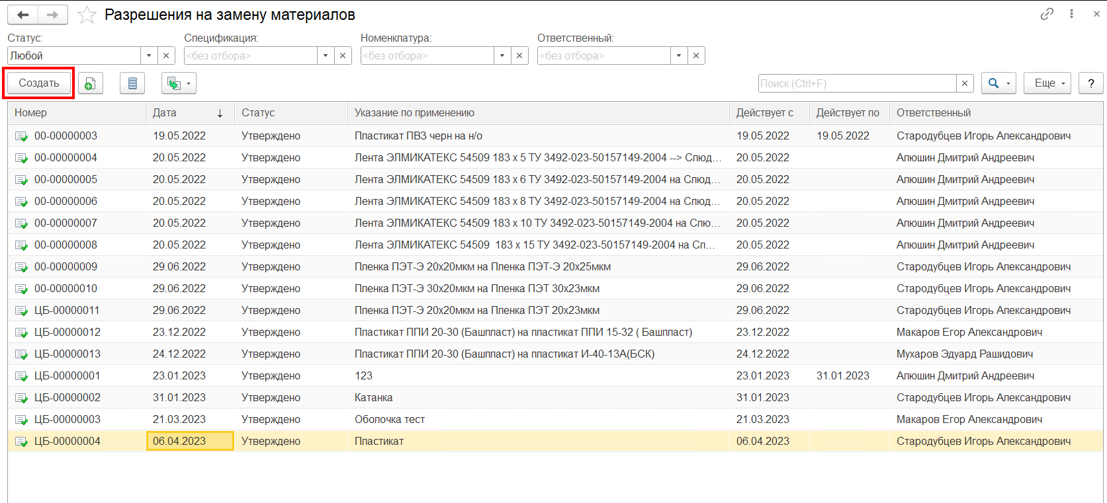The width and height of the screenshot is (1107, 503).
Task: Add this page to favorites with the star
Action: click(87, 15)
